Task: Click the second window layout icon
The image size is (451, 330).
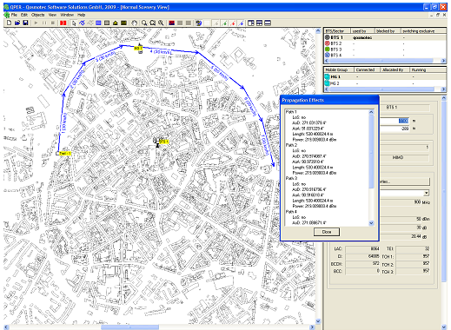Action: click(260, 23)
